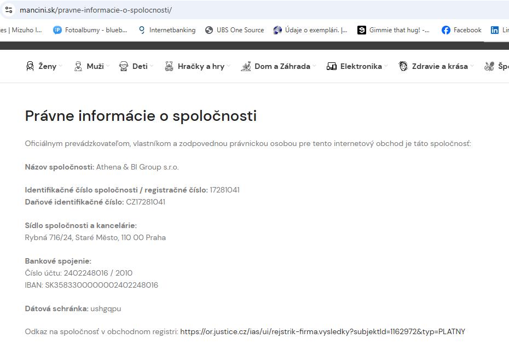The image size is (509, 344).
Task: Click the site information icon in address bar
Action: [x=9, y=10]
